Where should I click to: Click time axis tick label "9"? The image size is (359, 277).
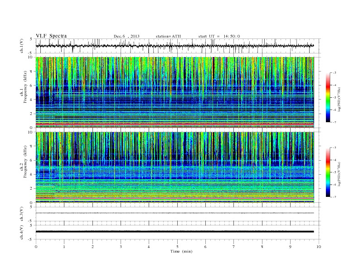[290, 247]
